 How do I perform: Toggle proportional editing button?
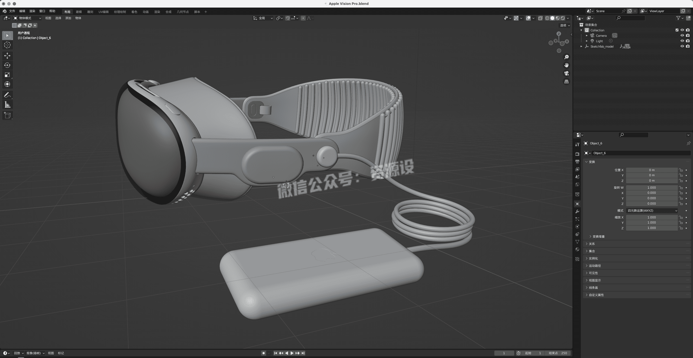click(303, 18)
